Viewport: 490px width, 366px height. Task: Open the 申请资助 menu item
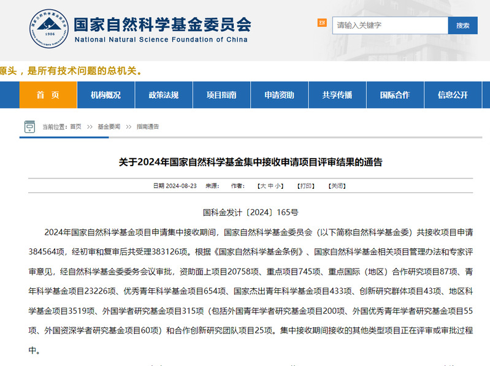[x=280, y=95]
